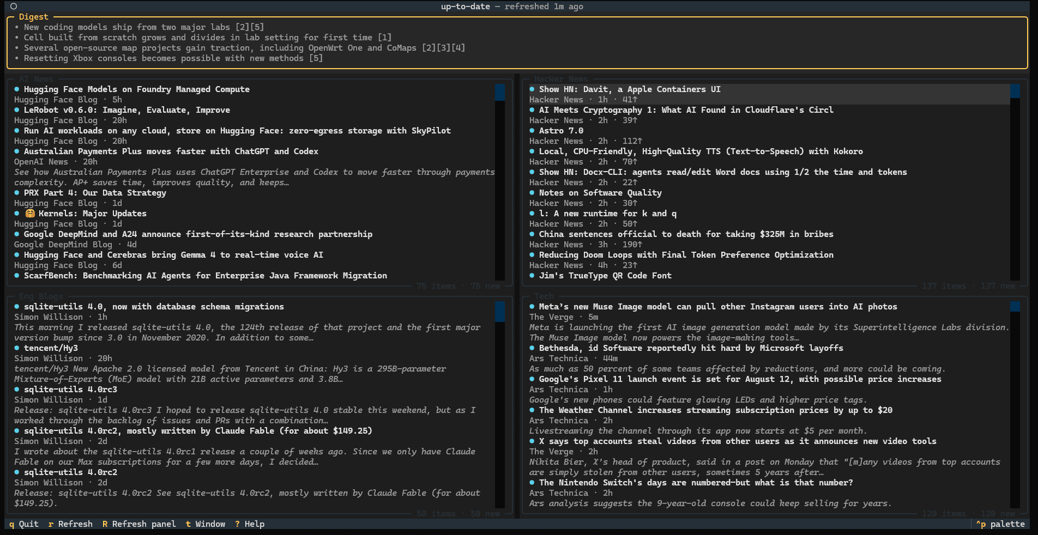Viewport: 1038px width, 535px height.
Task: Open 'Jim's TrueType QR Code Font'
Action: coord(605,276)
